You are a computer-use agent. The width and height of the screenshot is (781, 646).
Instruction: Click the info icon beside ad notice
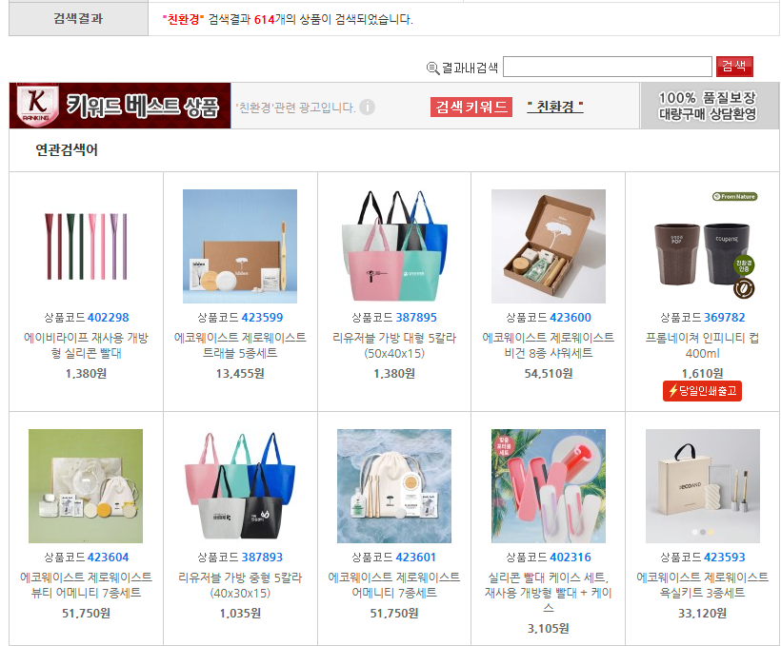coord(367,107)
